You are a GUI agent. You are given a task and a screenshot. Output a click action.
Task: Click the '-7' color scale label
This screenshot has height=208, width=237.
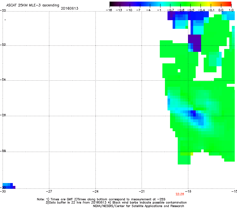tap(138, 10)
